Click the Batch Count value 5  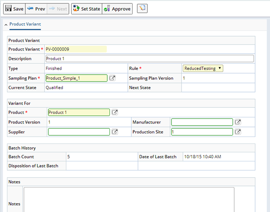point(68,157)
